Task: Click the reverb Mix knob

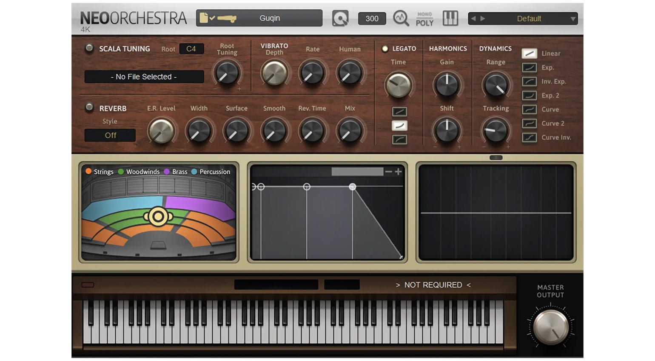Action: pos(350,131)
